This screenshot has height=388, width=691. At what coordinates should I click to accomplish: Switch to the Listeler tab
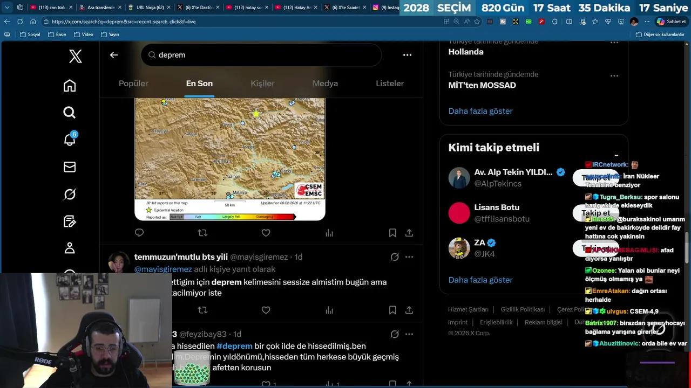click(x=390, y=84)
